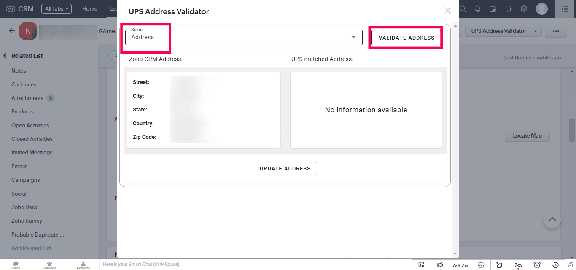Screen dimensions: 576x270
Task: Open the alarm clock reminders icon
Action: click(537, 265)
